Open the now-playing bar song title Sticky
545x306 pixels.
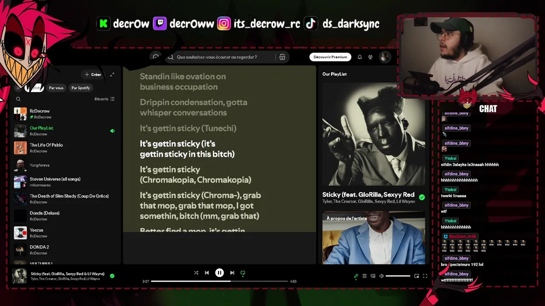click(67, 274)
